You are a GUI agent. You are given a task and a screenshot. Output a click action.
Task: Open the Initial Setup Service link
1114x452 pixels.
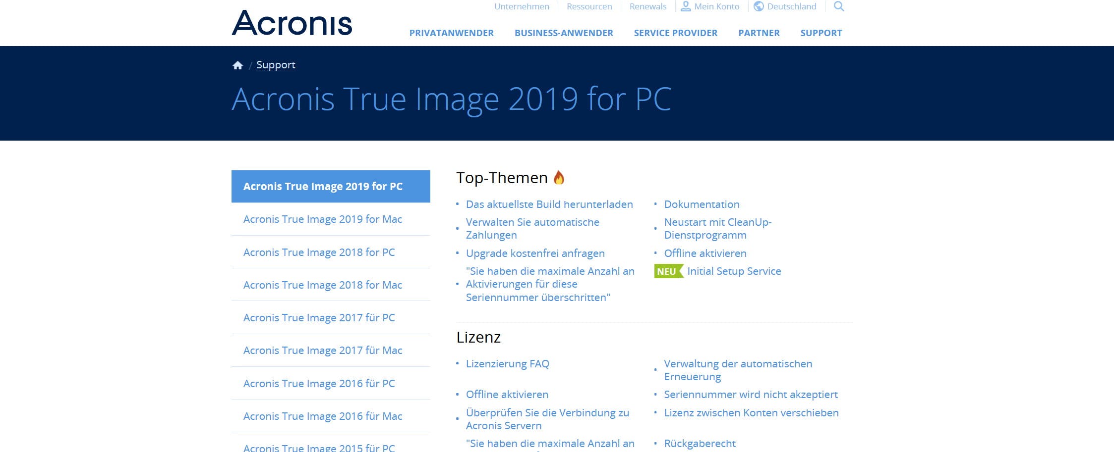pyautogui.click(x=734, y=271)
